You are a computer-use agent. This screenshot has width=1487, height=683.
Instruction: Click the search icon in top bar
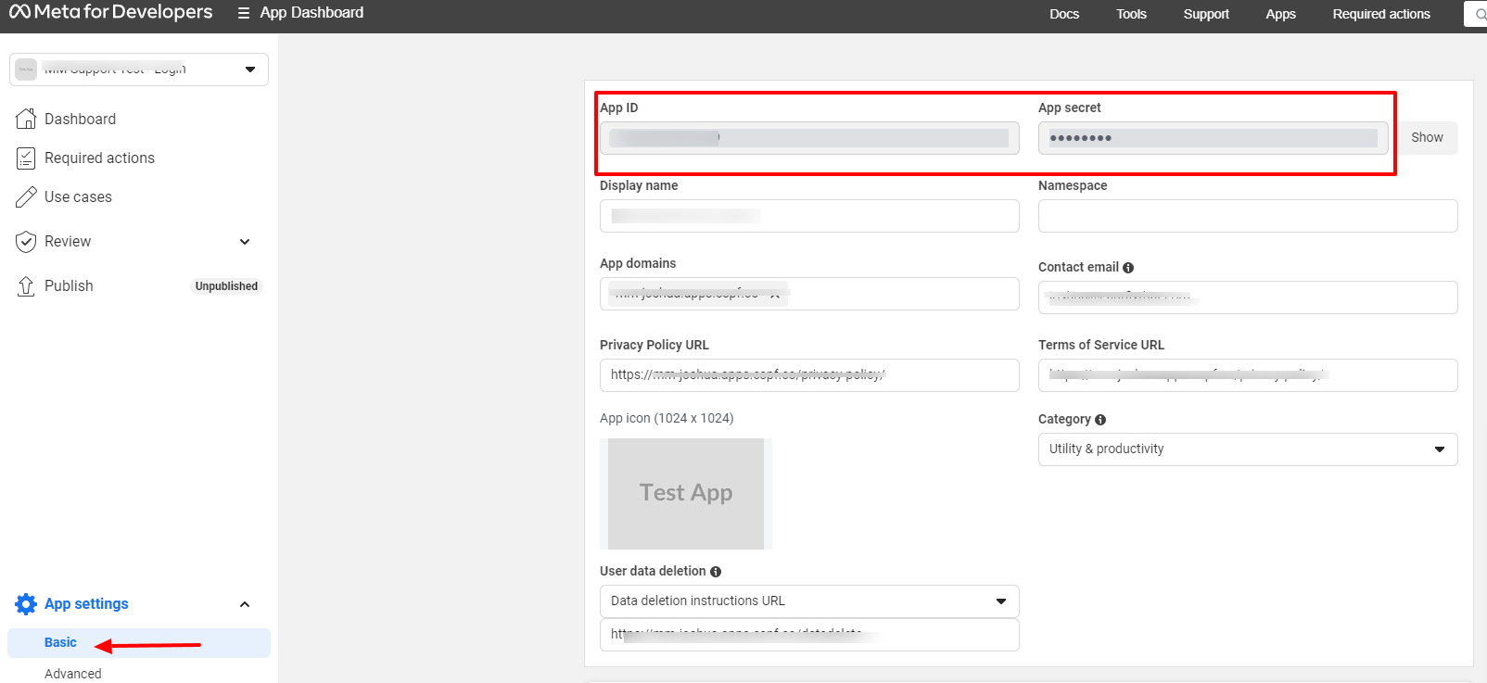click(1481, 14)
